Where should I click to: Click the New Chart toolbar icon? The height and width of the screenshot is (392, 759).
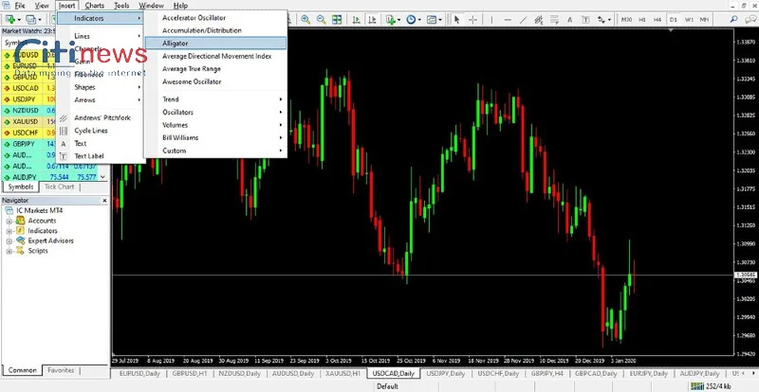[x=9, y=19]
